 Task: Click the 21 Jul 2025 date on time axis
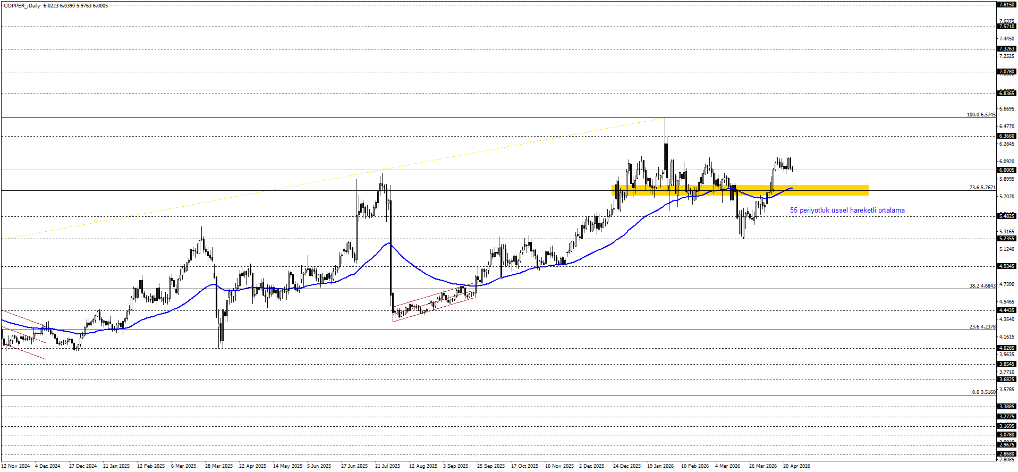[x=387, y=466]
